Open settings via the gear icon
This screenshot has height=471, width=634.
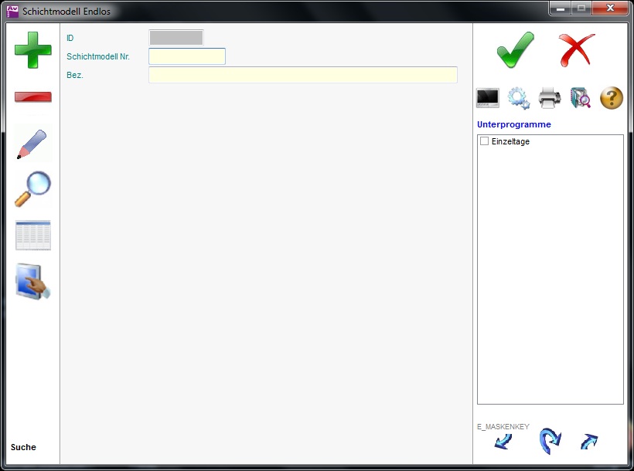click(518, 98)
